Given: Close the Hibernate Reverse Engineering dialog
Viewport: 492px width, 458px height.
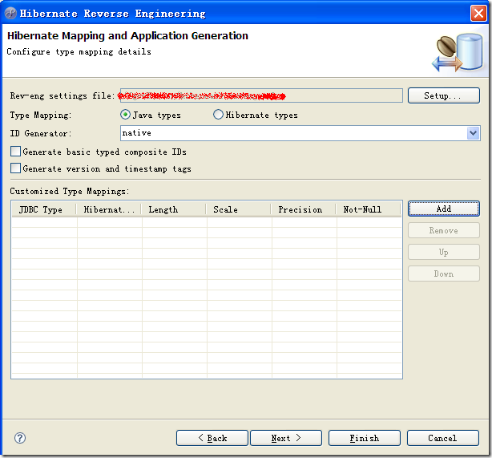Looking at the screenshot, I should 478,13.
